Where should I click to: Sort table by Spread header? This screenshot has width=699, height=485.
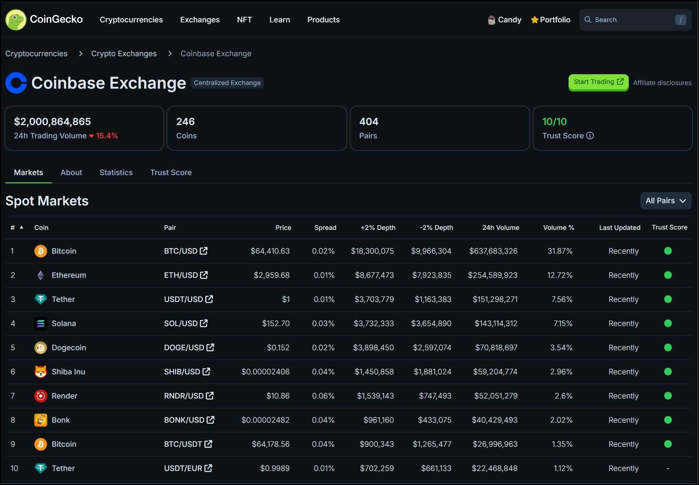pyautogui.click(x=325, y=228)
